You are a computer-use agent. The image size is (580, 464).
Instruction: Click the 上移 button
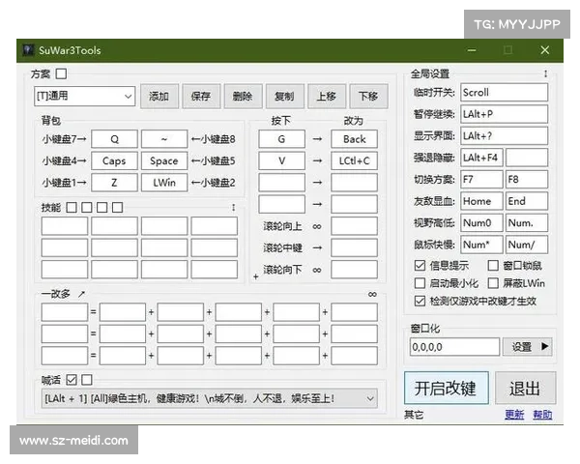coord(327,97)
